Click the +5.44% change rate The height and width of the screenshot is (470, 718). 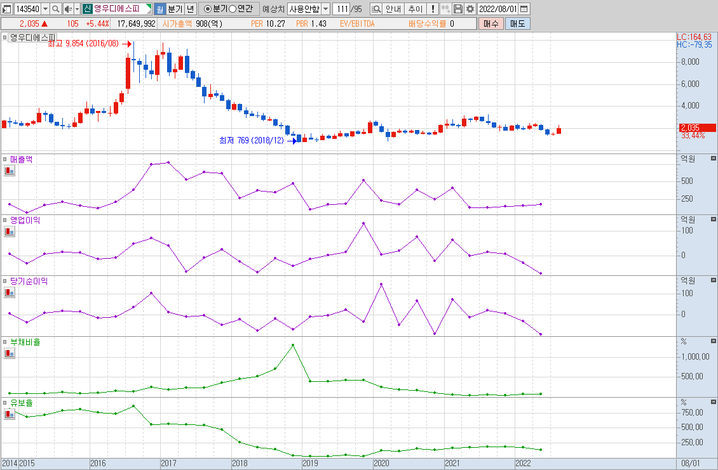(98, 23)
